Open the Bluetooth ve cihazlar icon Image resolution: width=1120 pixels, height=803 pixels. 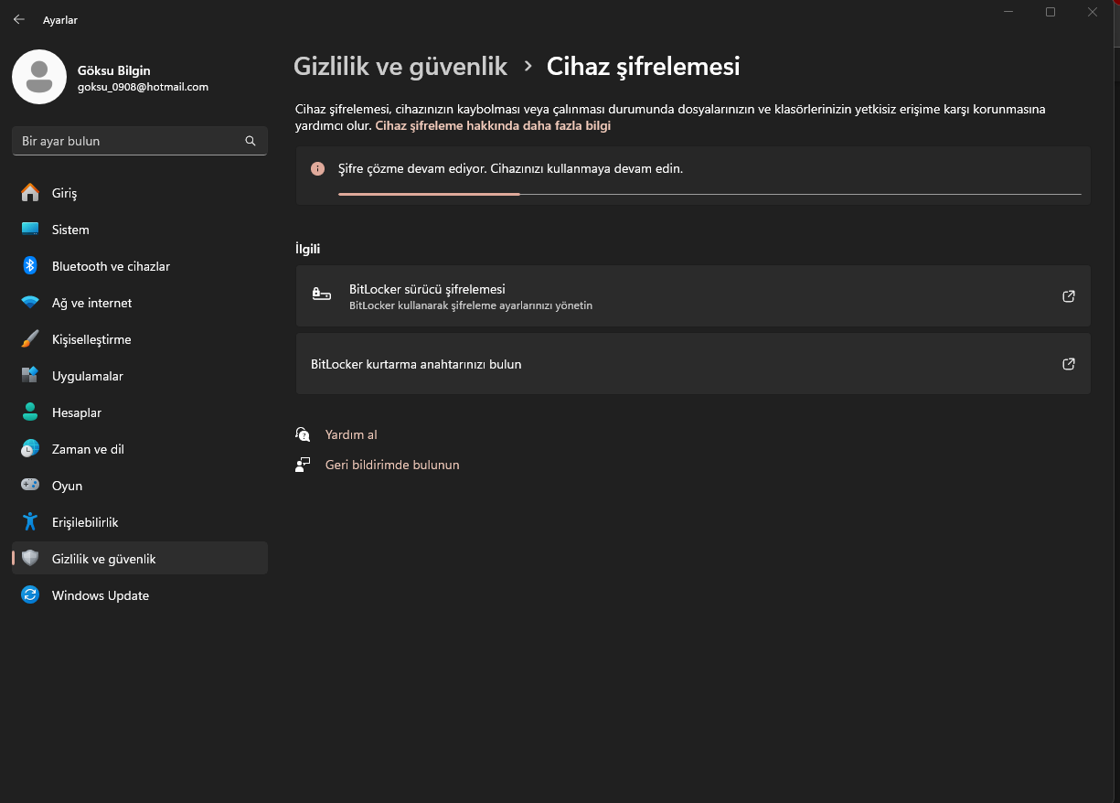[x=30, y=266]
